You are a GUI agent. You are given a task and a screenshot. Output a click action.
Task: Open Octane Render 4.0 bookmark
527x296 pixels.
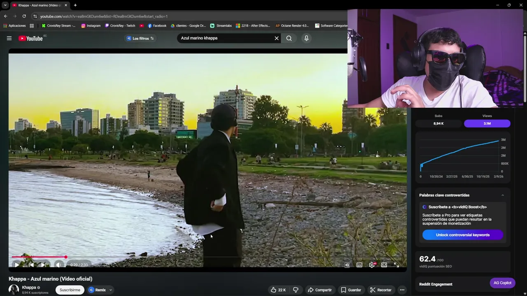292,25
